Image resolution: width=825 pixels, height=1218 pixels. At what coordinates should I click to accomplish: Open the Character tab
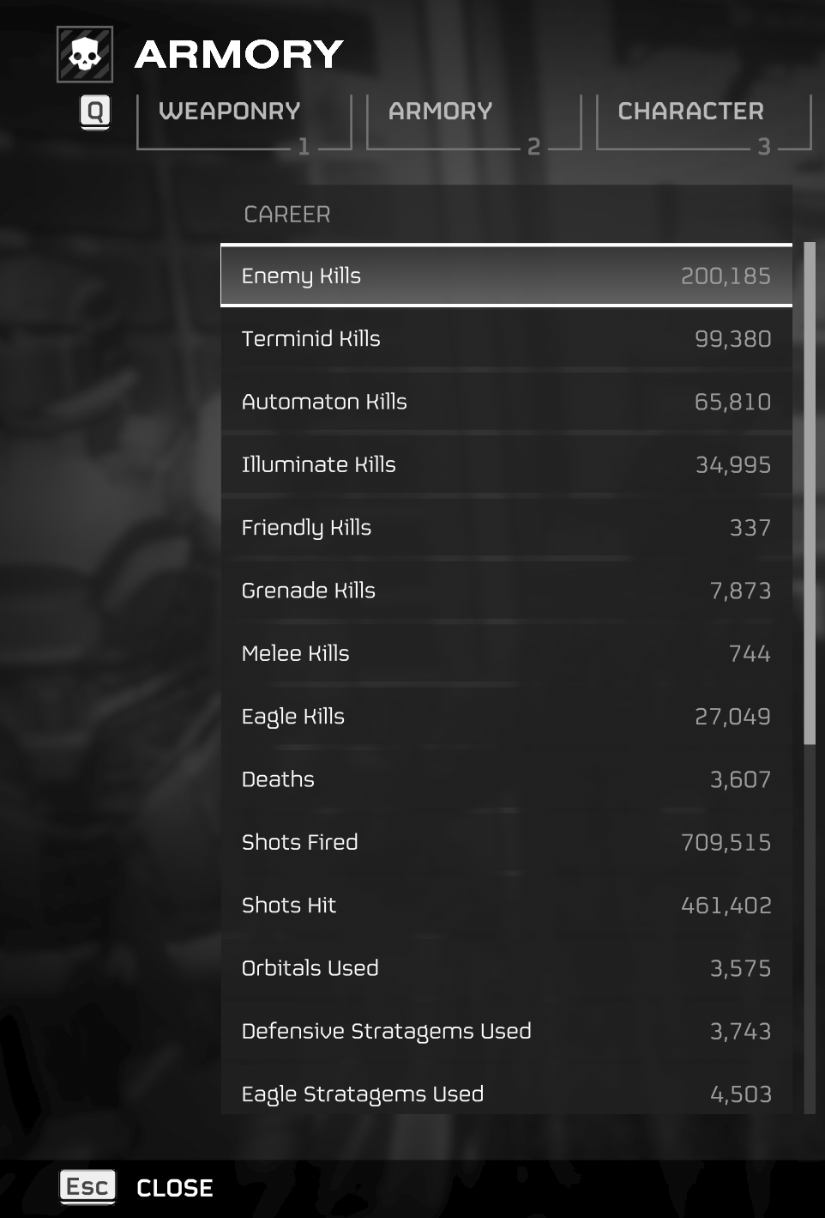691,112
